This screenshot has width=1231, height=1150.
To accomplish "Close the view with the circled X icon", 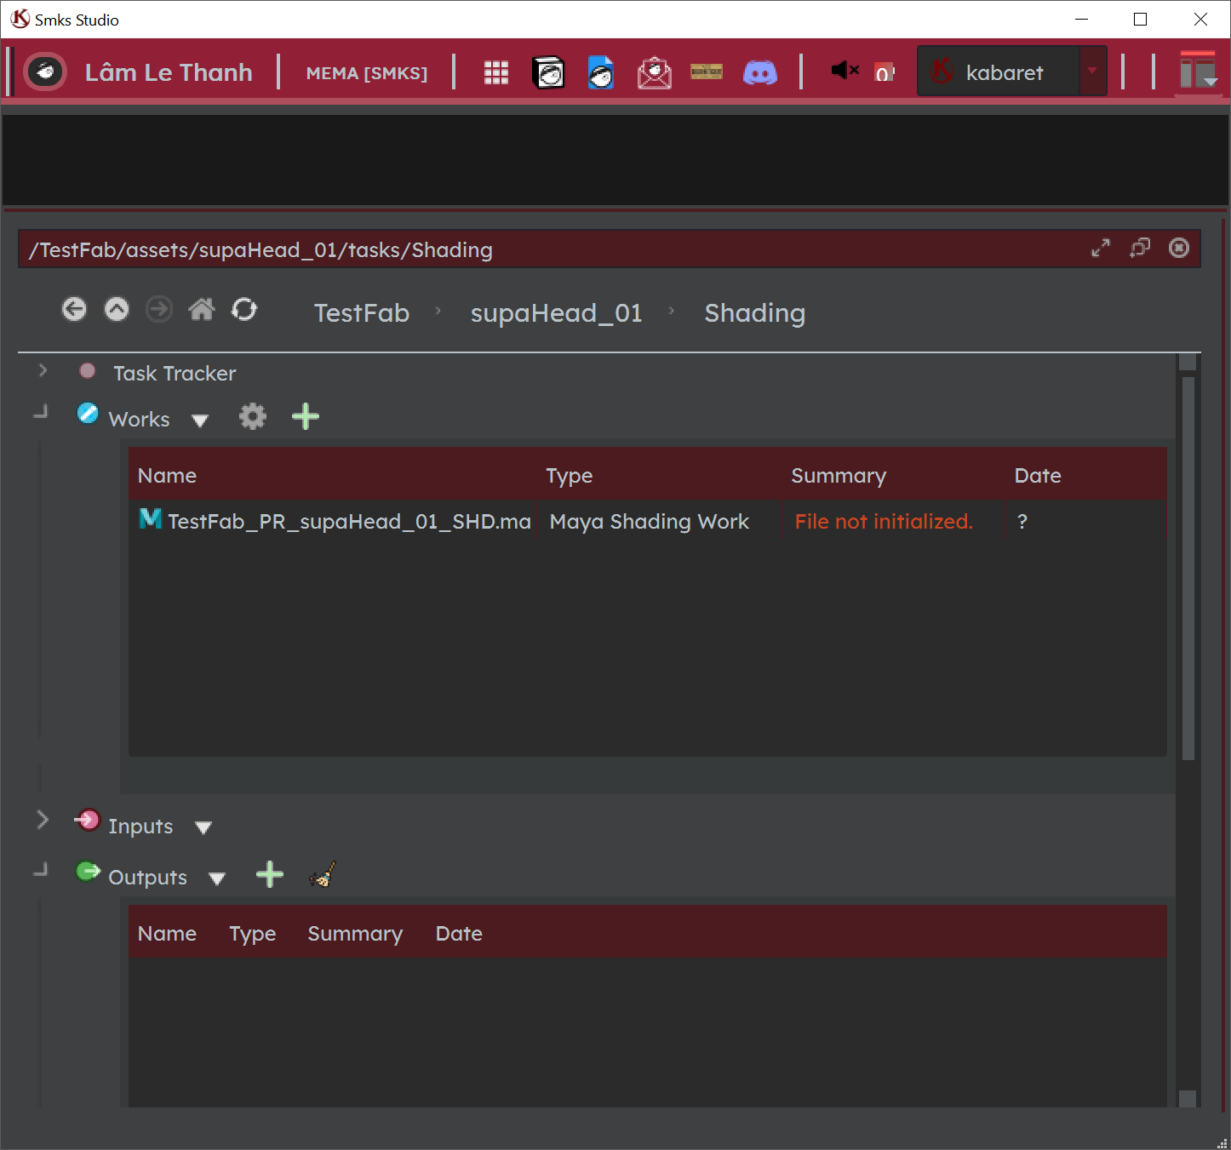I will [x=1179, y=248].
